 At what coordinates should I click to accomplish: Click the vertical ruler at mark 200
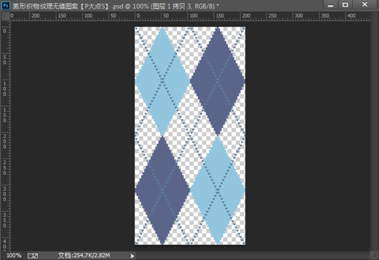(5, 141)
